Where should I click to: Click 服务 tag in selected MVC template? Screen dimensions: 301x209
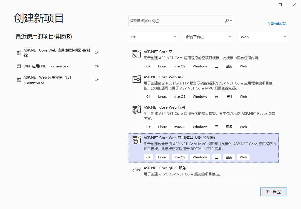229,157
